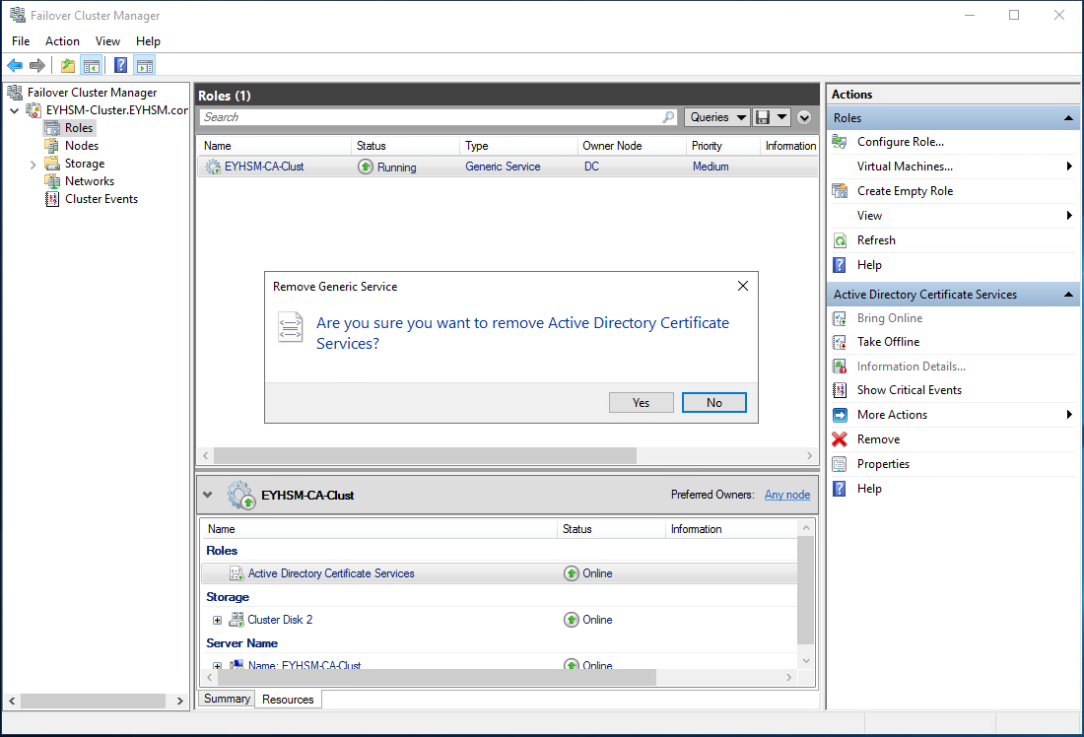
Task: Click Information Details action
Action: (912, 368)
